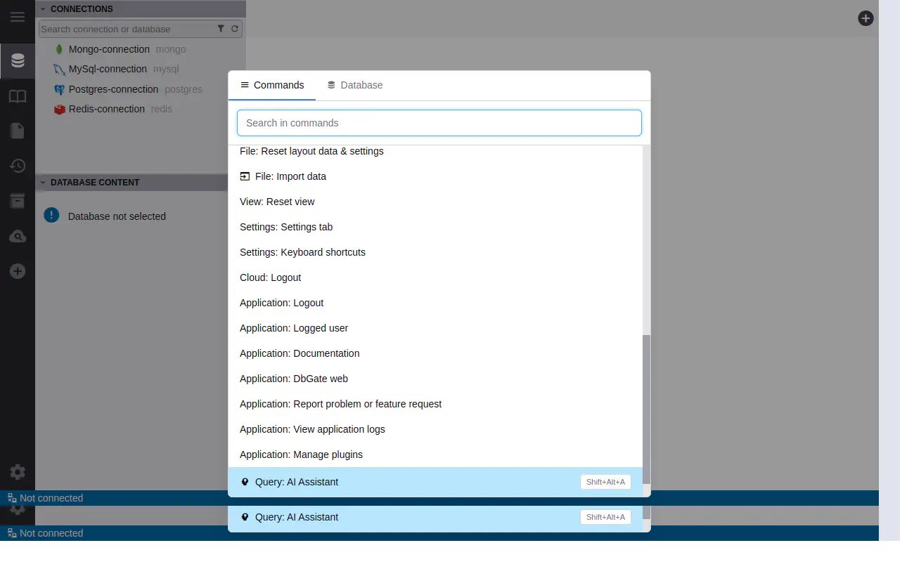Screen dimensions: 914x576
Task: Focus the Search in commands field
Action: tap(439, 123)
